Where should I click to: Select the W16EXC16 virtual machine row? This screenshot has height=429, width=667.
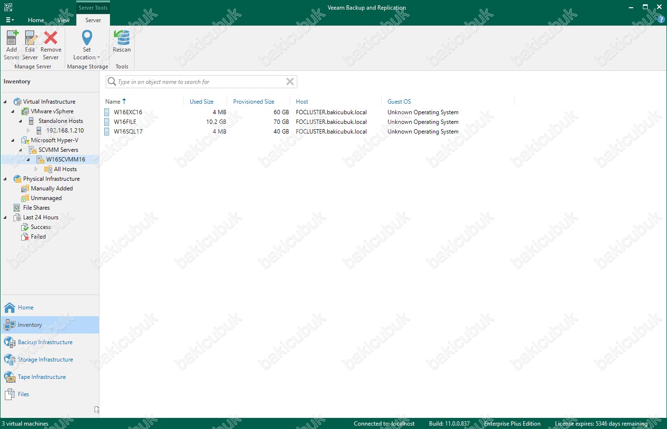(309, 112)
